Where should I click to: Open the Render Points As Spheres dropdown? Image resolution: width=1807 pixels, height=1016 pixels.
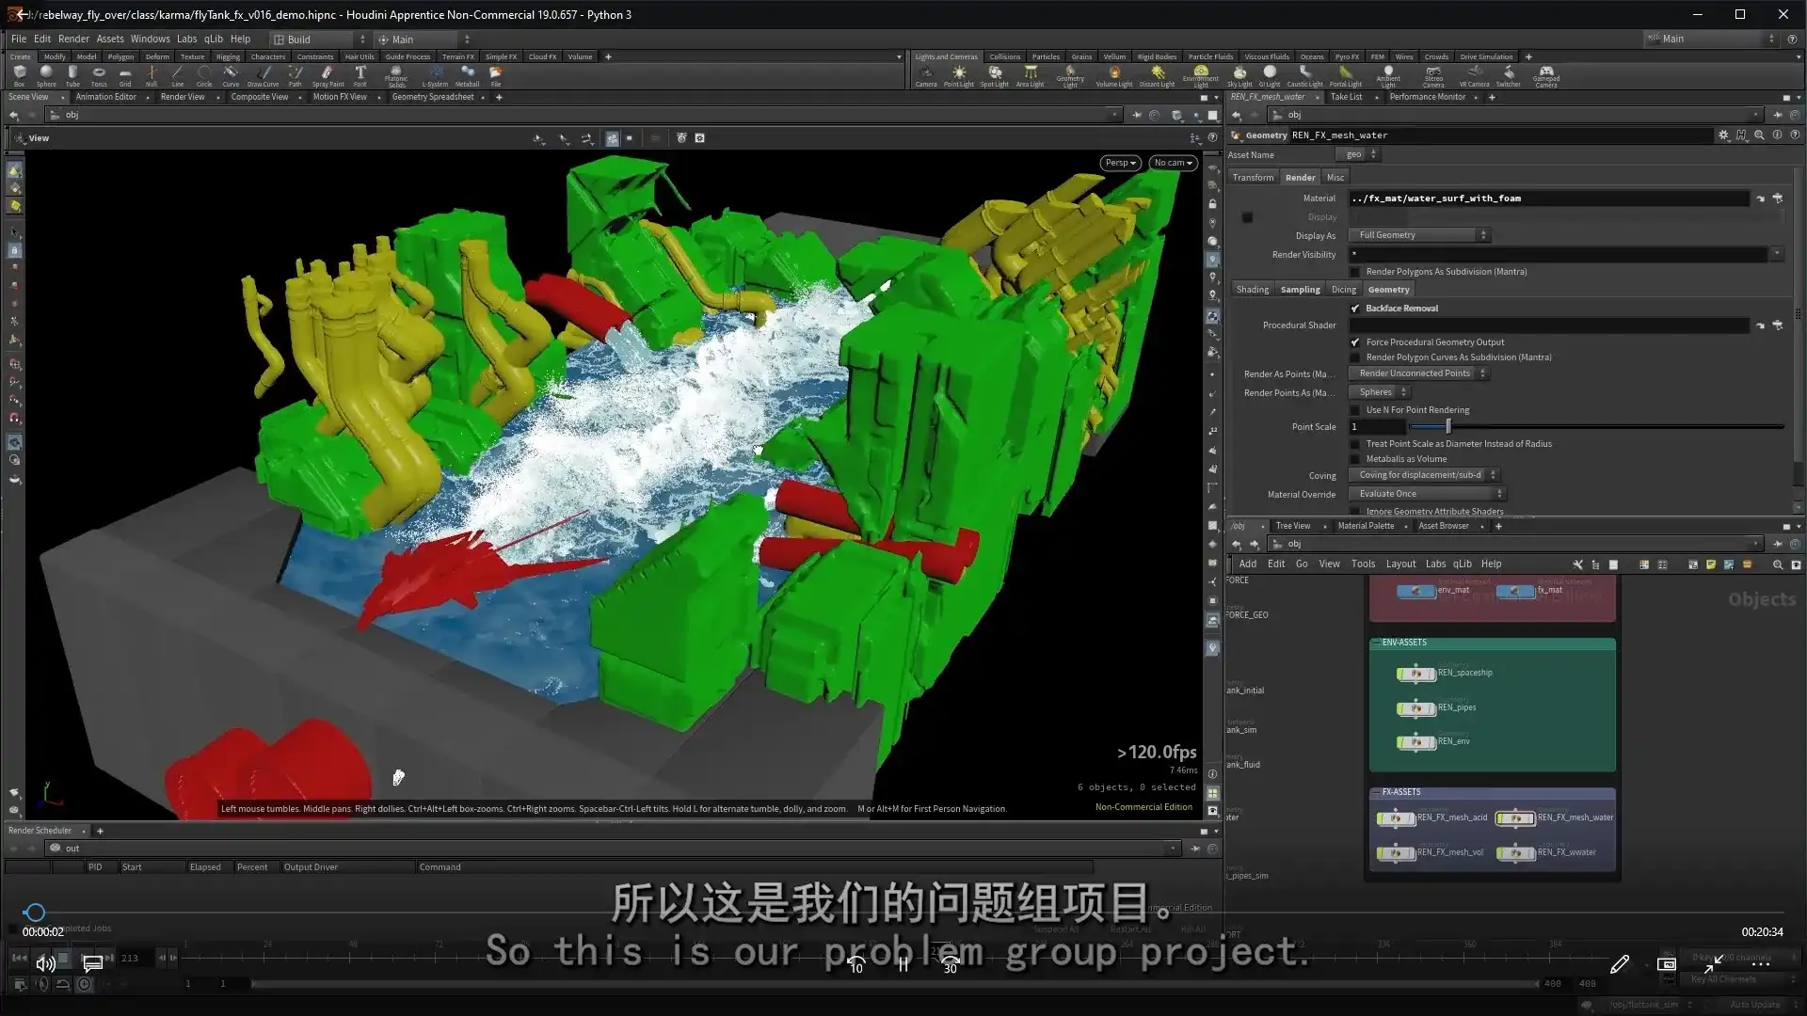click(x=1380, y=392)
